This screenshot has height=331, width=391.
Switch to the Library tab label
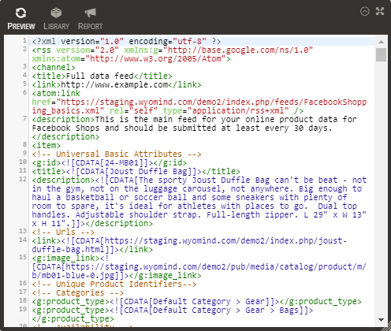tap(56, 26)
